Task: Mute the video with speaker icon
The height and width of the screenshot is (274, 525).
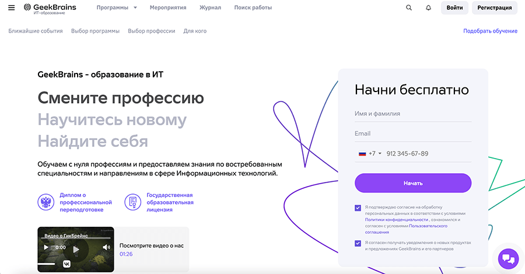Action: 106,247
